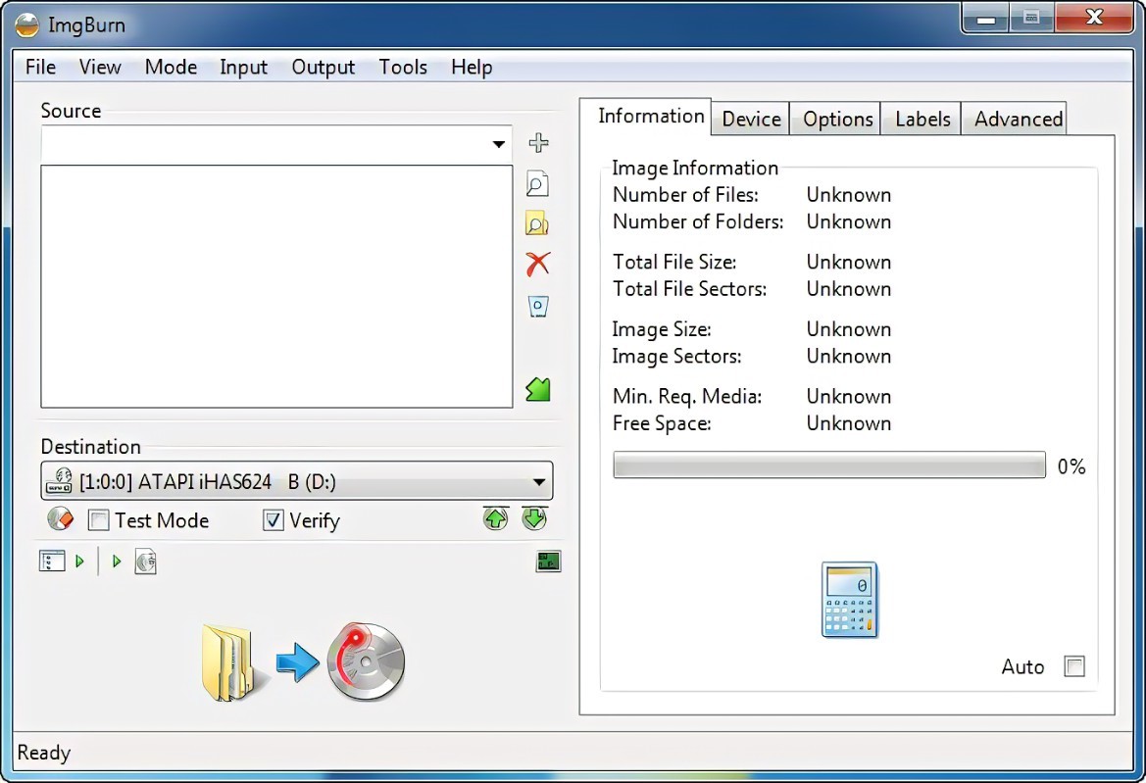The height and width of the screenshot is (783, 1146).
Task: Switch to the Device tab
Action: click(x=750, y=119)
